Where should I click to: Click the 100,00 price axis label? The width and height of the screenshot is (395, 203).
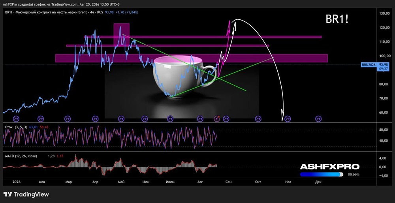click(385, 56)
